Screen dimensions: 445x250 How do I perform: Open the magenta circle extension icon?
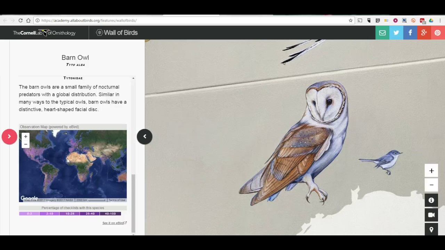(395, 20)
